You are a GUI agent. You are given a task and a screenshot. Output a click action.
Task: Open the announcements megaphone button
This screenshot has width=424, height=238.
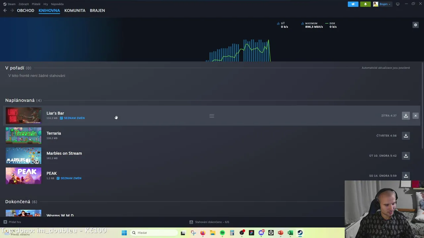[x=353, y=4]
